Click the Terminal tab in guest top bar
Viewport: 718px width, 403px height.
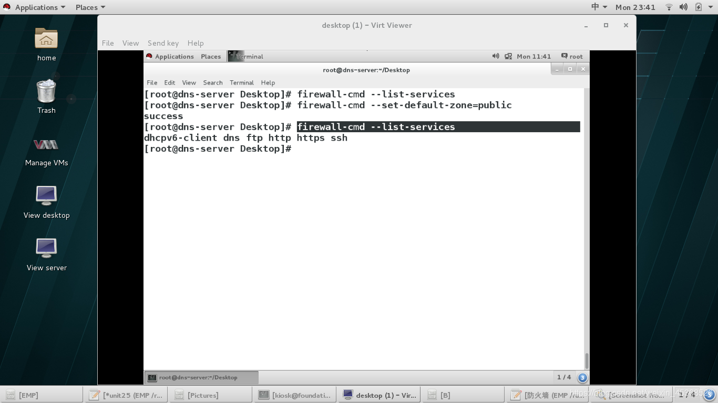point(246,56)
